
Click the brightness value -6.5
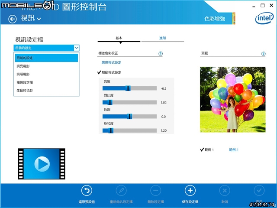[x=164, y=88]
